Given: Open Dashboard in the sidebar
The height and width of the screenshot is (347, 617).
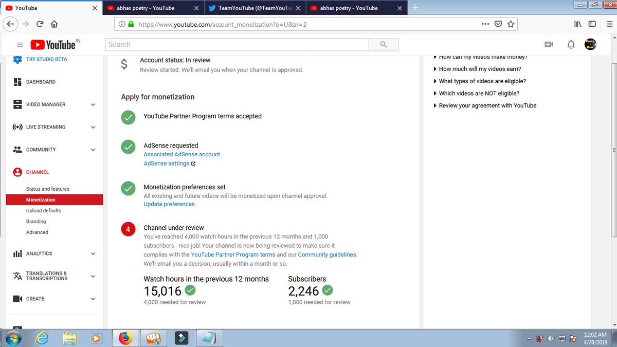Looking at the screenshot, I should point(41,82).
